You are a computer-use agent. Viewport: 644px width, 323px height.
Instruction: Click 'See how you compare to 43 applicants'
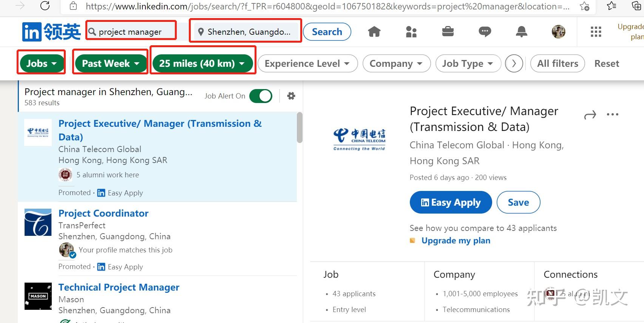click(483, 228)
